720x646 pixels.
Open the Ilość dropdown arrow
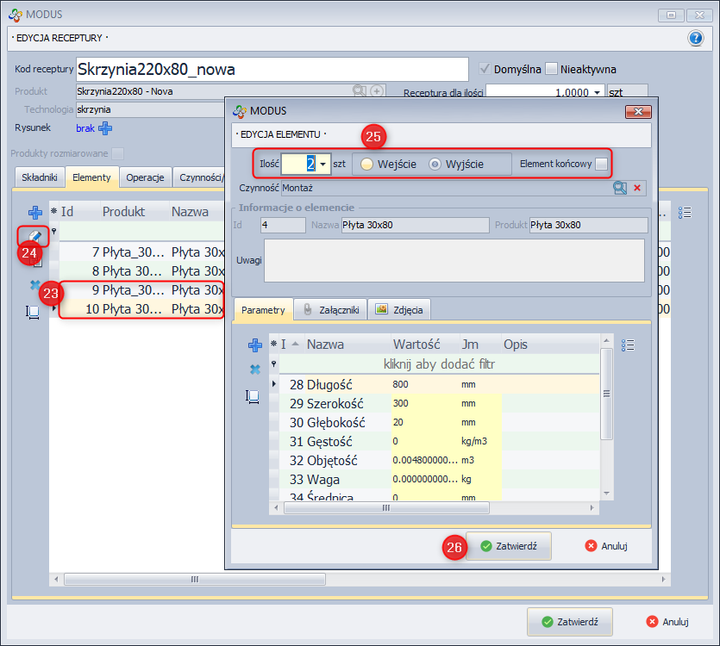coord(323,164)
